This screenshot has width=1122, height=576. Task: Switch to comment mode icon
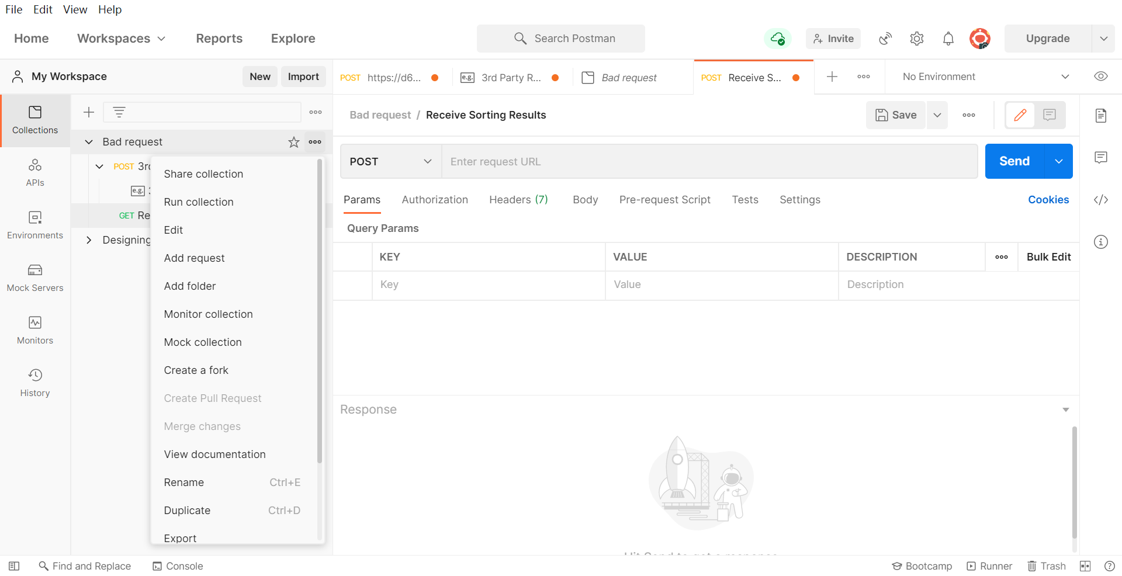(x=1050, y=115)
